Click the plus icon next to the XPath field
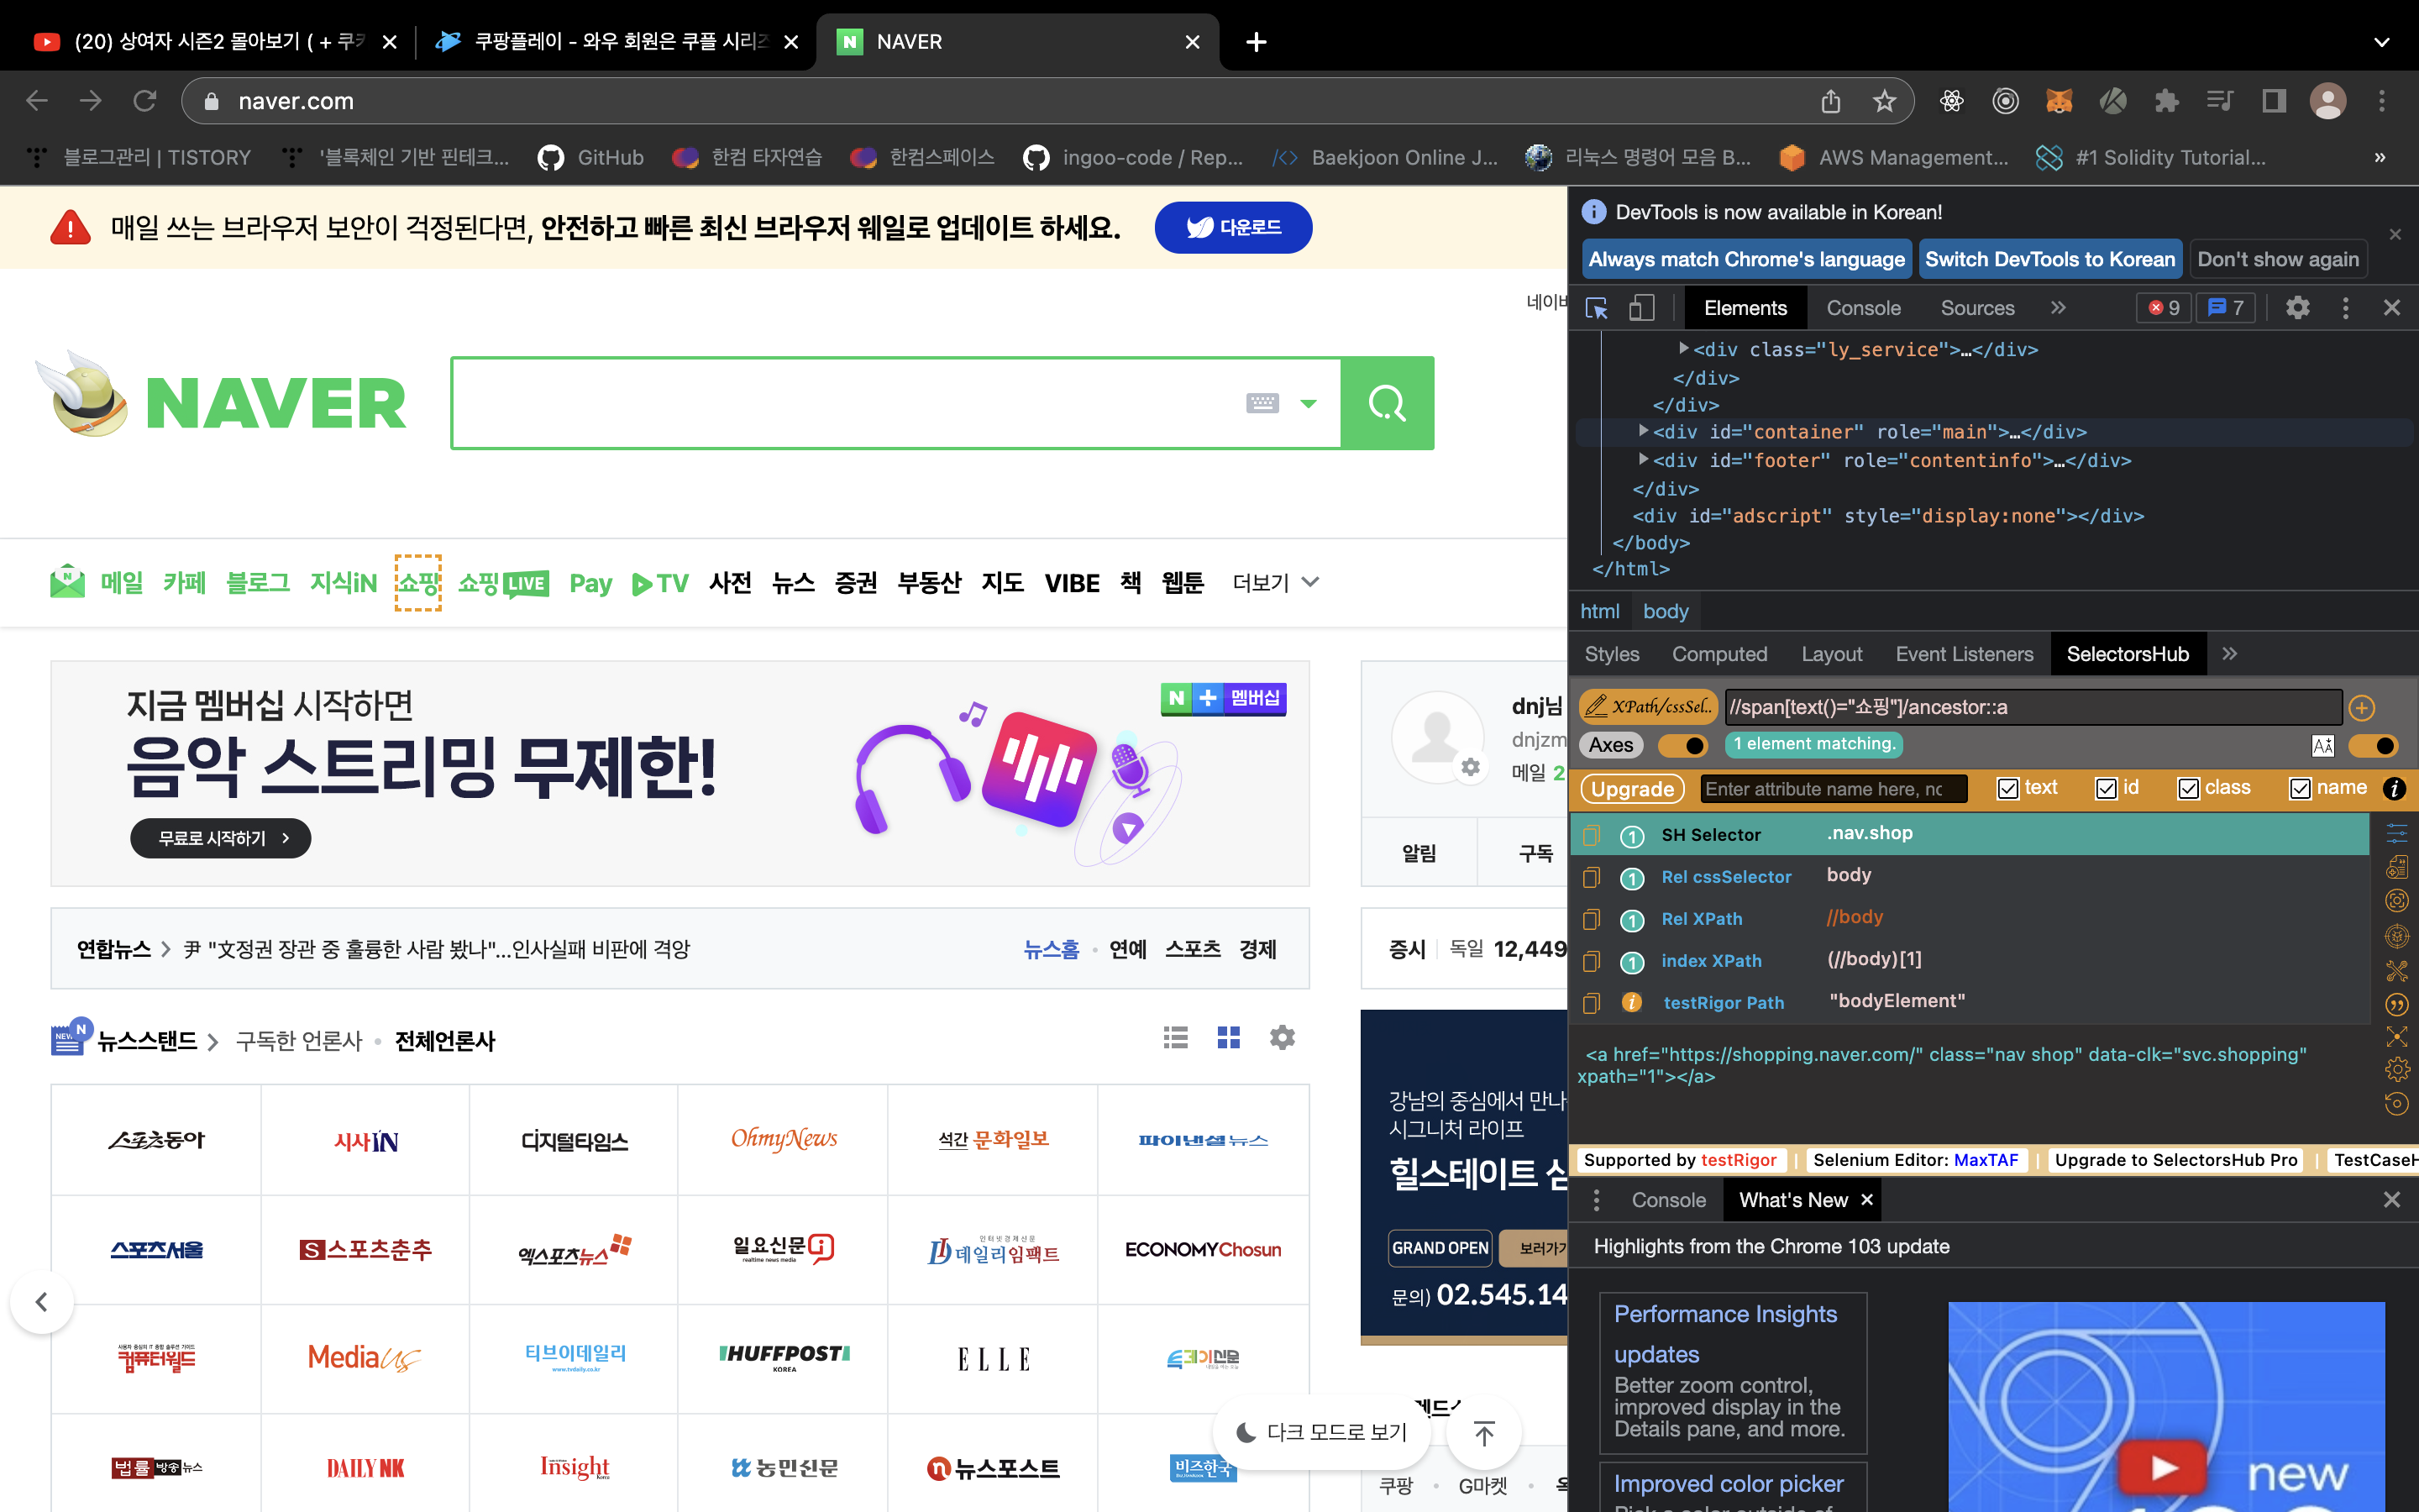The image size is (2419, 1512). (x=2361, y=708)
